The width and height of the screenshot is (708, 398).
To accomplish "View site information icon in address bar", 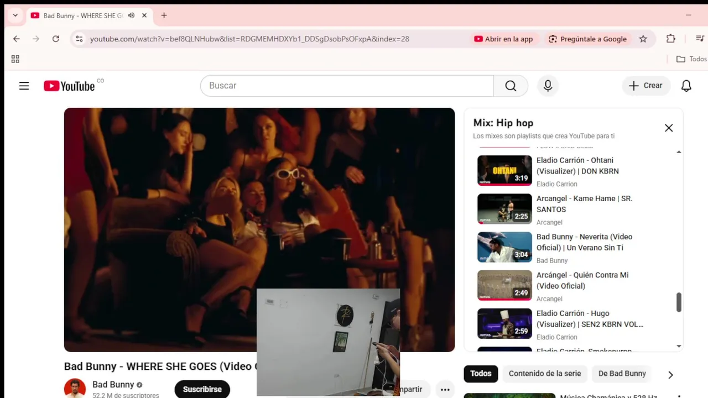I will (x=79, y=39).
